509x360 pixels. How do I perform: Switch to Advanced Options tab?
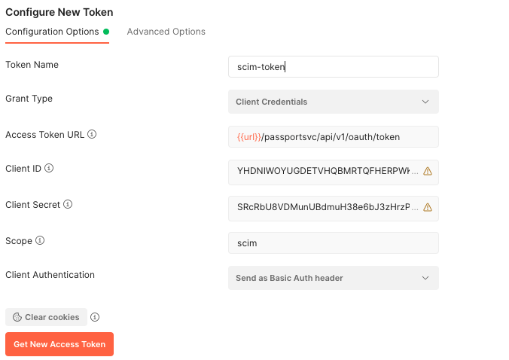(x=166, y=32)
